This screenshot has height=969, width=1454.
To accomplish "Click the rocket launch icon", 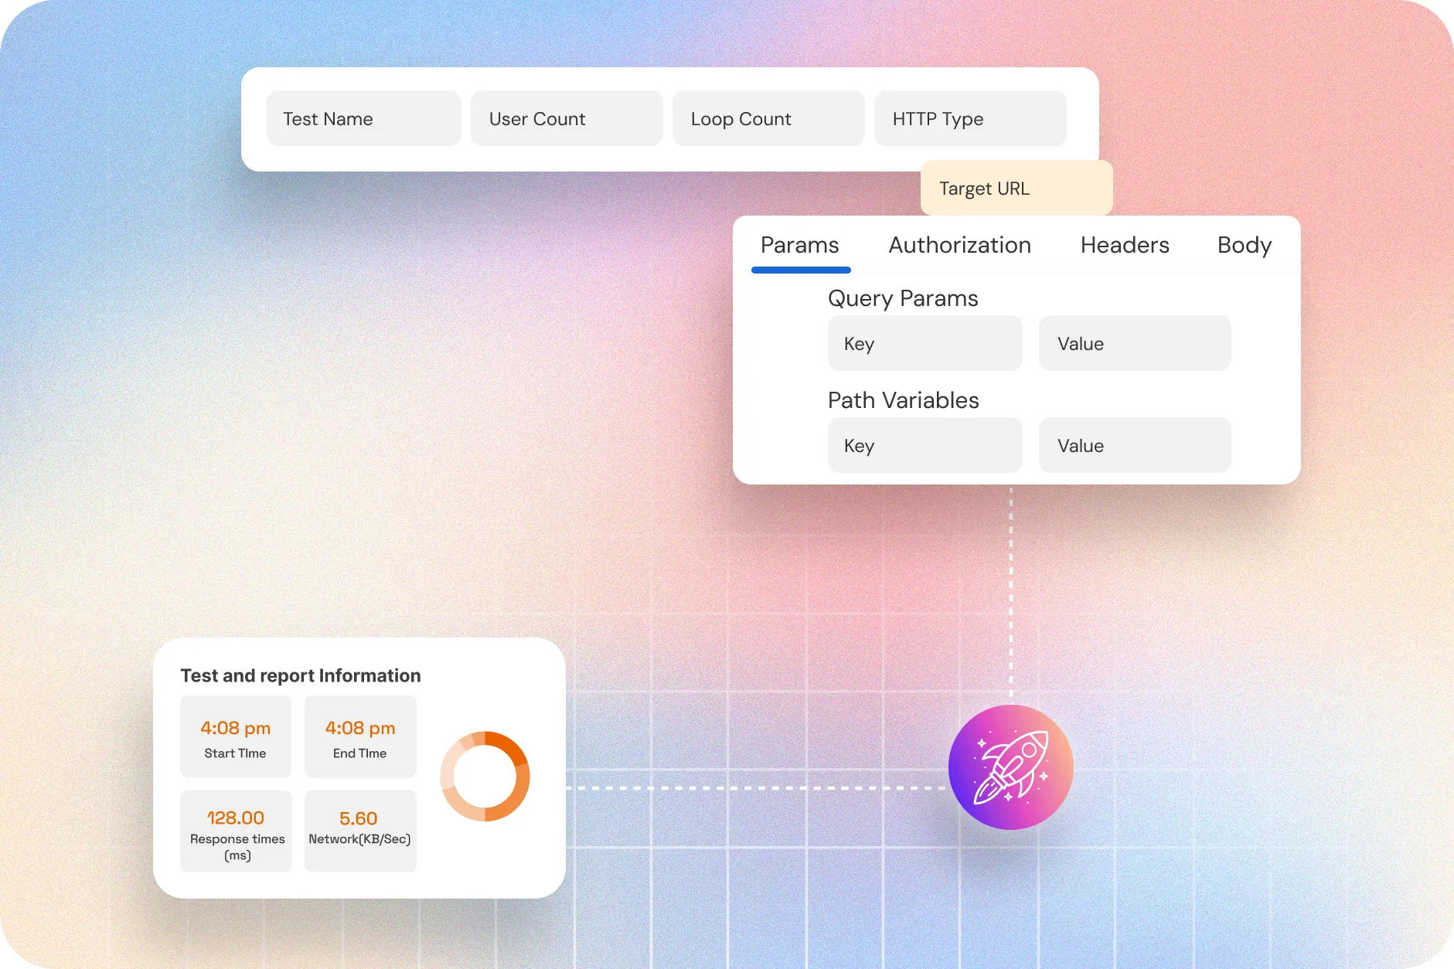I will 1010,767.
